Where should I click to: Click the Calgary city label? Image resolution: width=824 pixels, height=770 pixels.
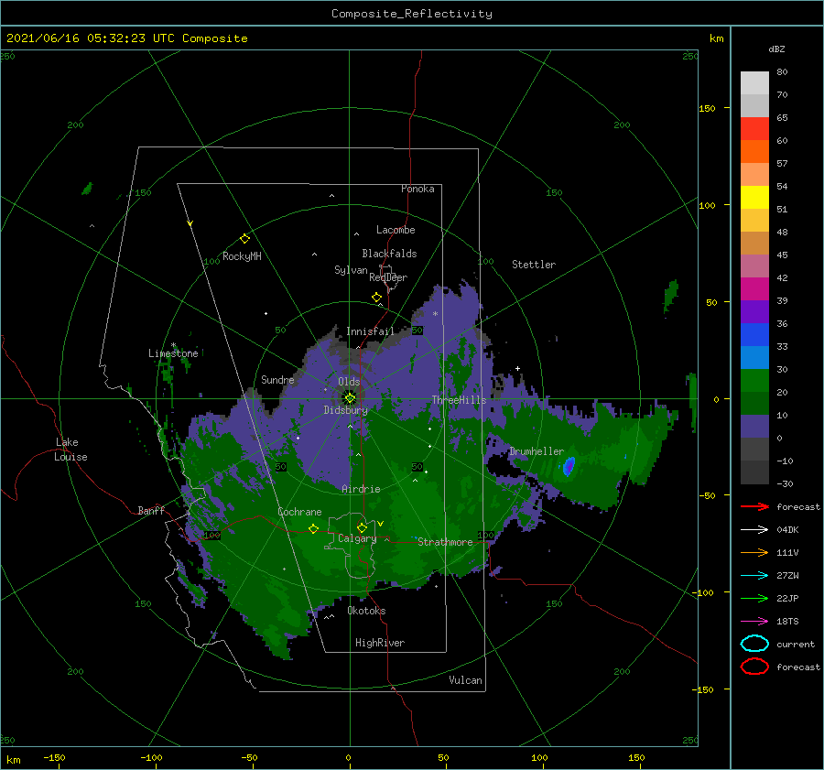(x=357, y=538)
